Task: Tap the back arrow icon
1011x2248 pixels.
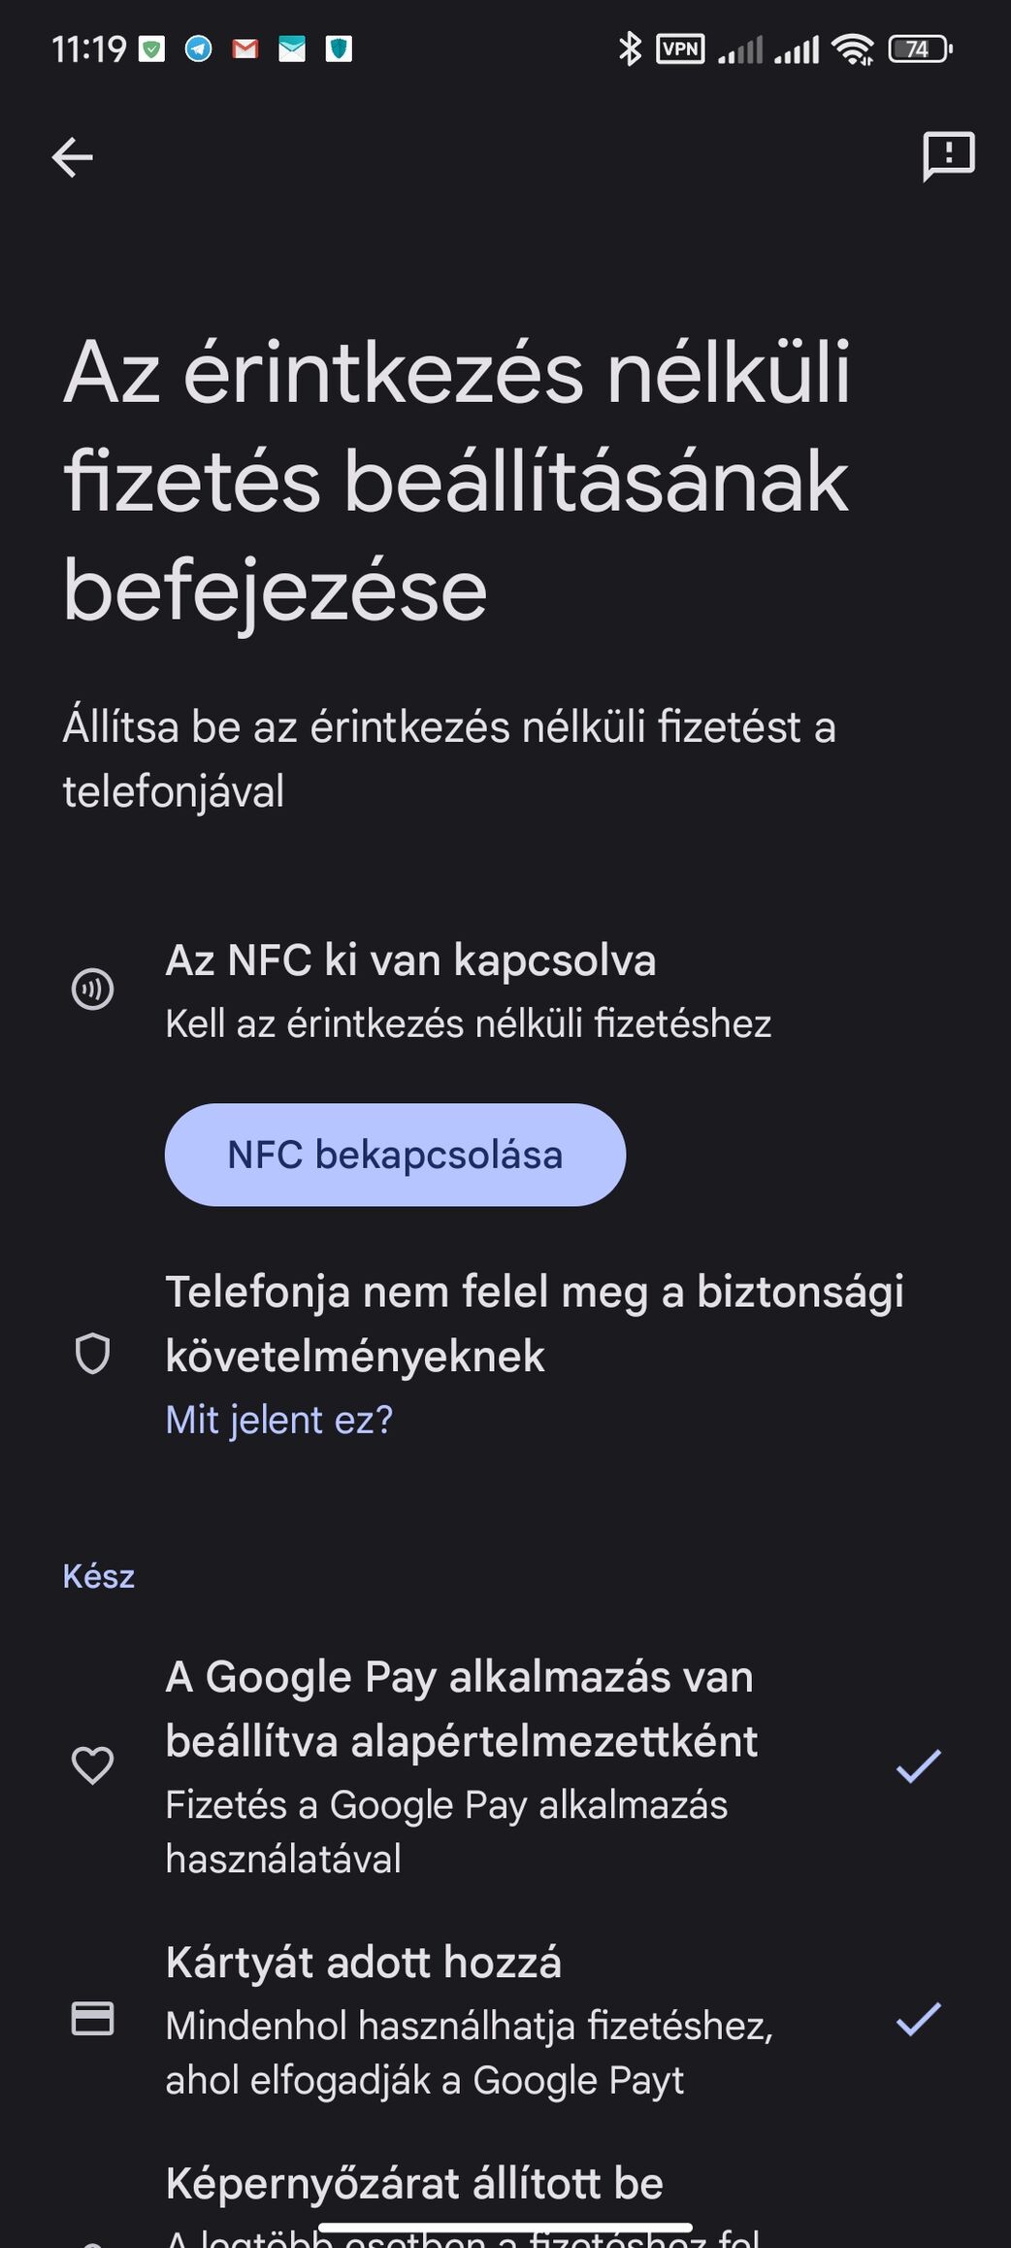Action: point(73,157)
